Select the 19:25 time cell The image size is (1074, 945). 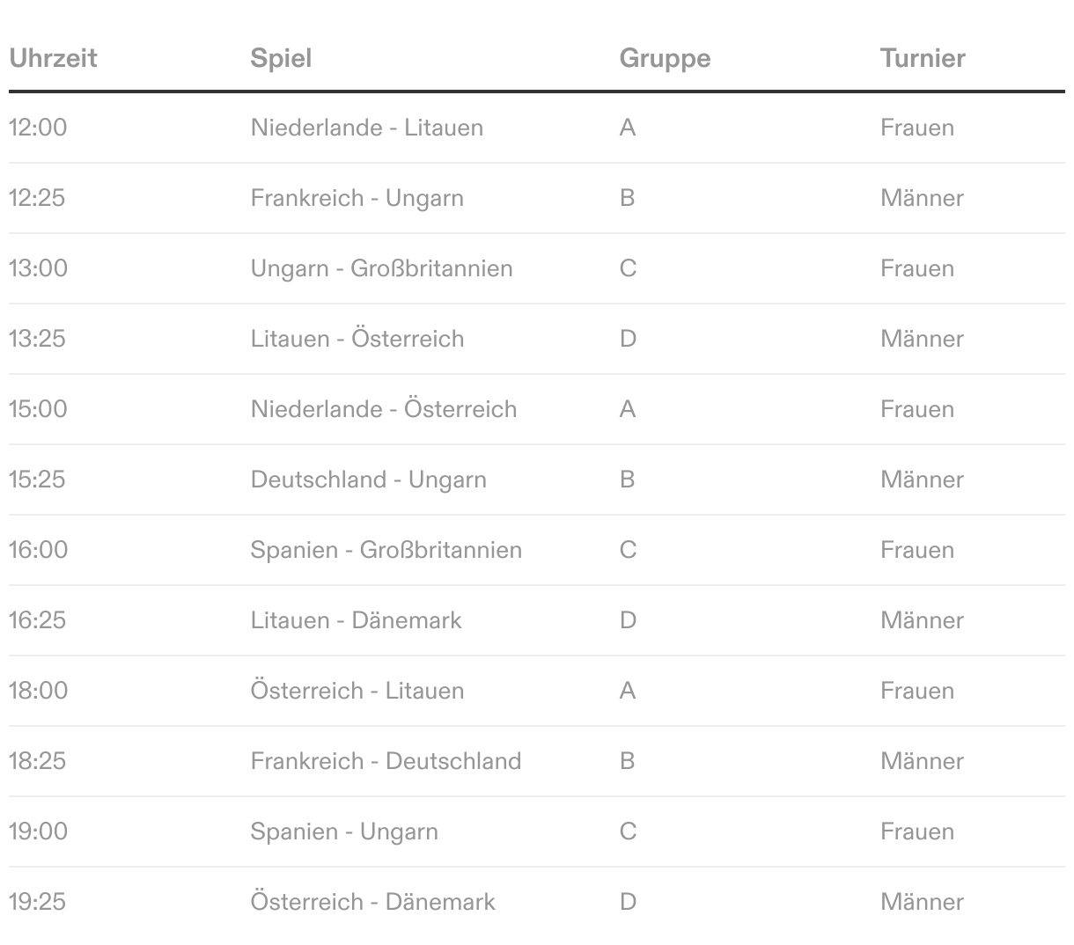pyautogui.click(x=37, y=902)
